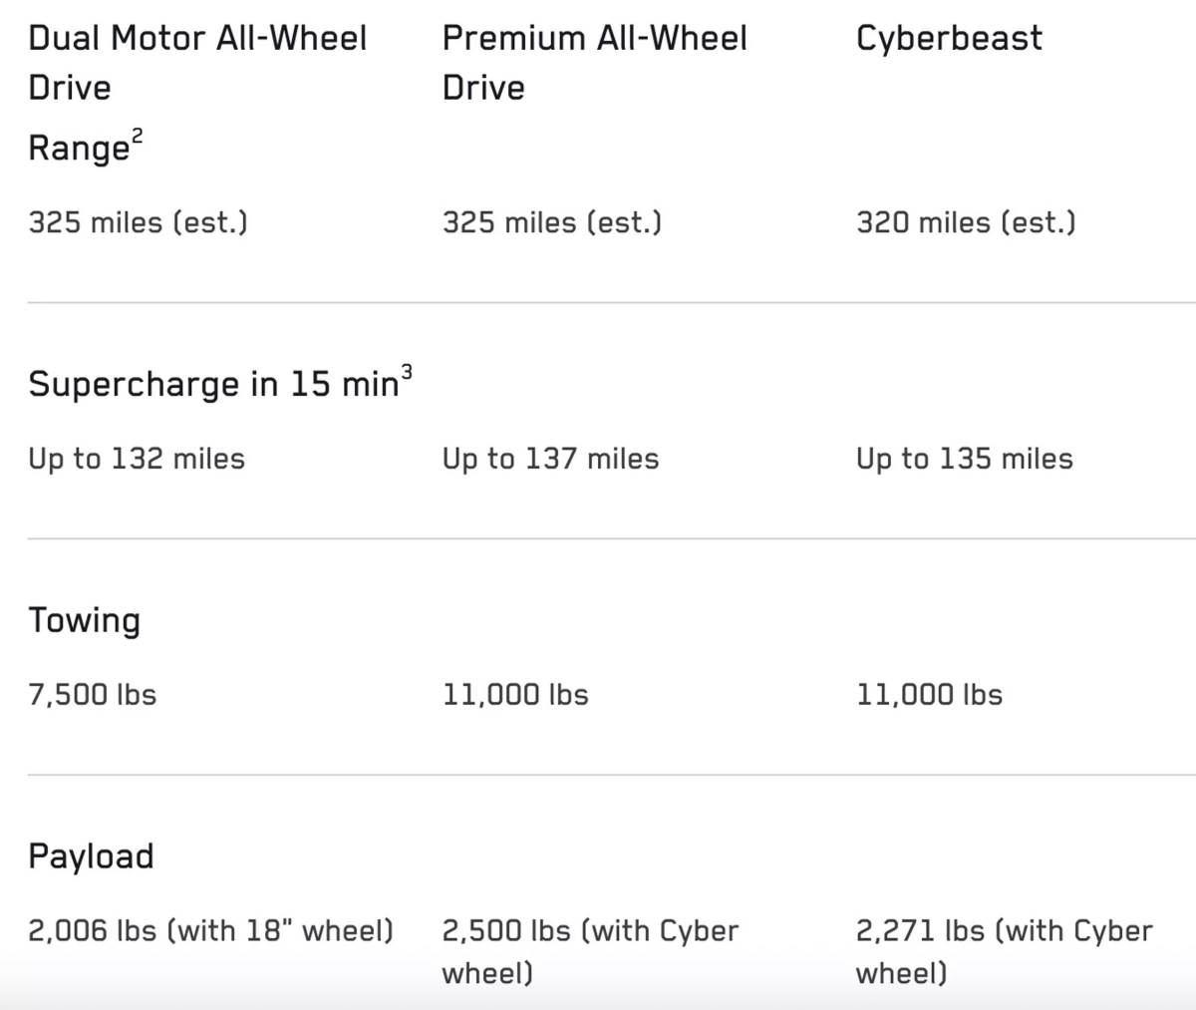Click the Up to 135 miles value
Viewport: 1196px width, 1010px height.
pyautogui.click(x=964, y=459)
